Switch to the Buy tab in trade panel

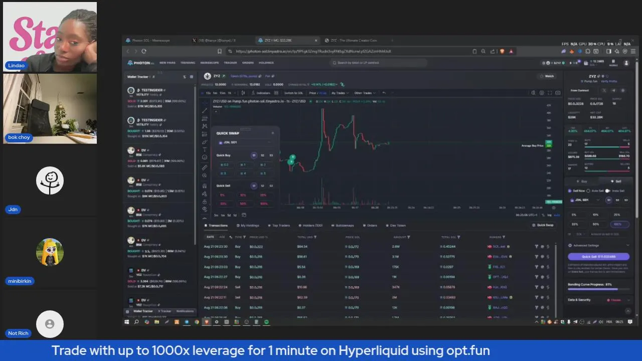(x=582, y=181)
